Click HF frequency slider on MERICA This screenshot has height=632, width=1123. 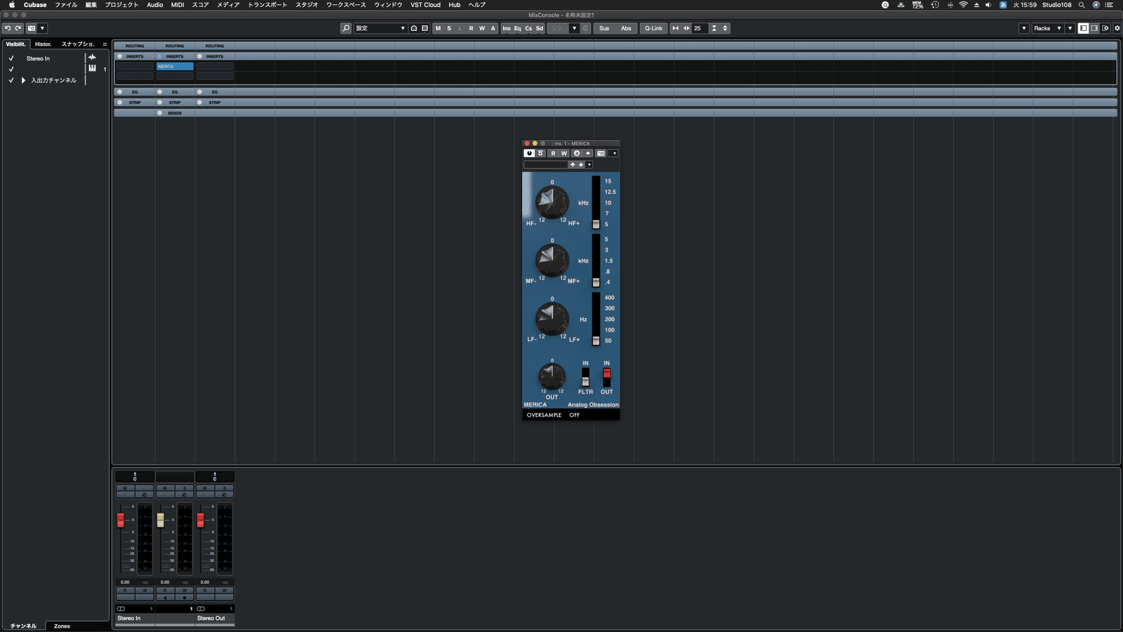tap(596, 202)
